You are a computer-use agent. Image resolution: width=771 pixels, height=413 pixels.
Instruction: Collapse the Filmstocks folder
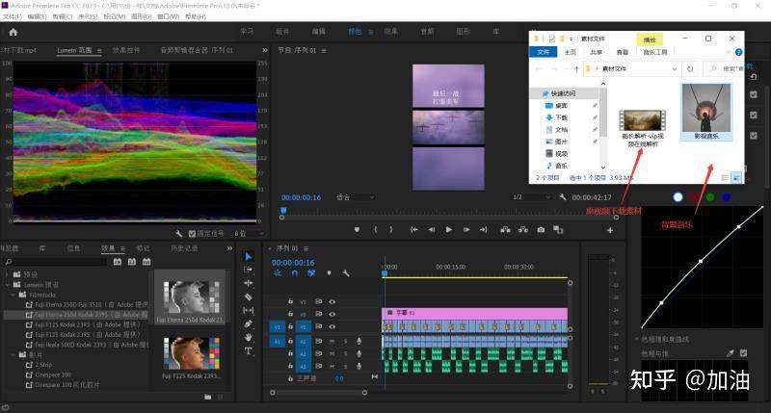pyautogui.click(x=13, y=295)
